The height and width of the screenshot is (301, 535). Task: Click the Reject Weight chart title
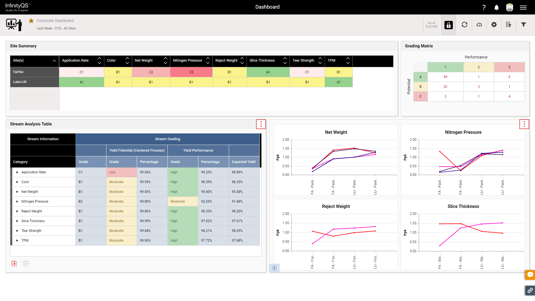(x=336, y=207)
